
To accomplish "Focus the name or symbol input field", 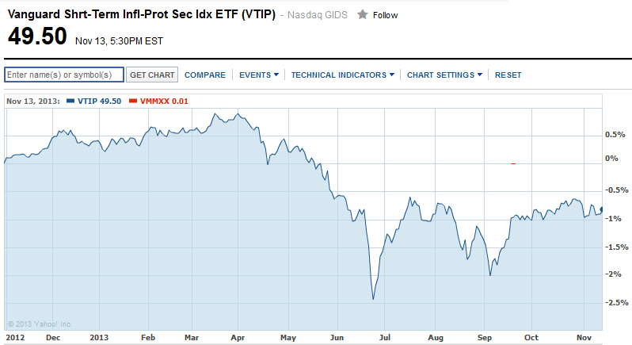I will tap(64, 75).
